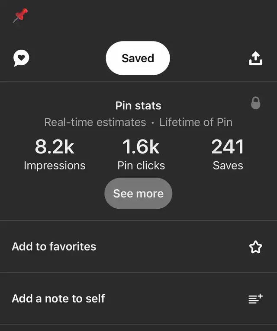Click the 241 number
This screenshot has height=331, width=277.
(228, 147)
